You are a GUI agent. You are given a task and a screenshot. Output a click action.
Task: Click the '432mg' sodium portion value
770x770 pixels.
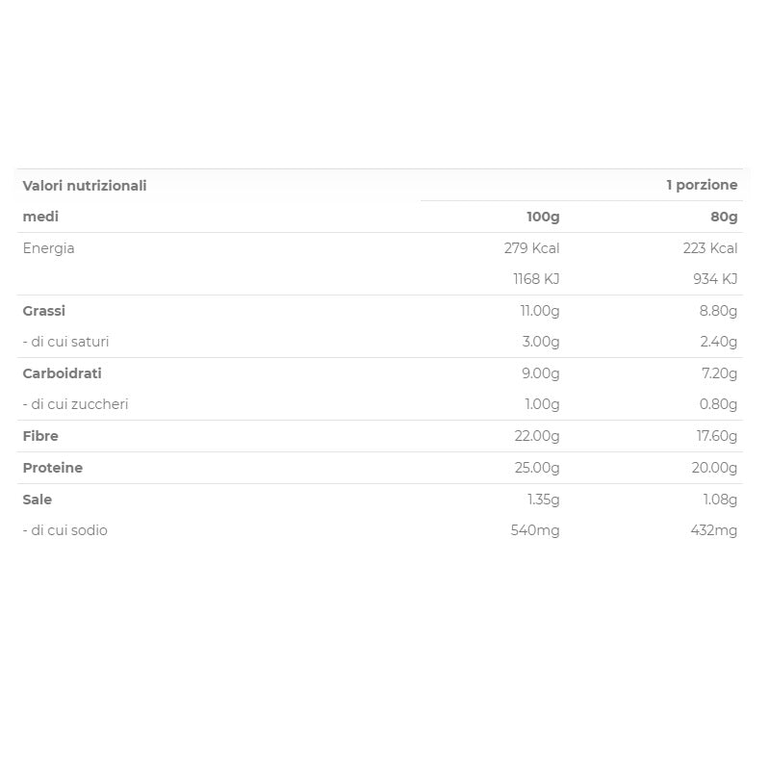714,530
